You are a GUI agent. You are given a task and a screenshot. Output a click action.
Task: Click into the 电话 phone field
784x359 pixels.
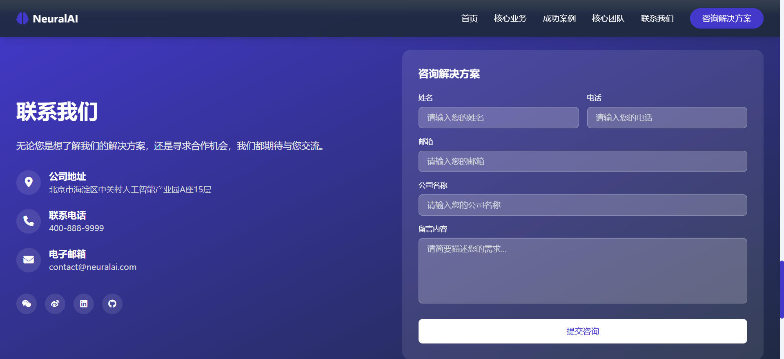(x=667, y=118)
